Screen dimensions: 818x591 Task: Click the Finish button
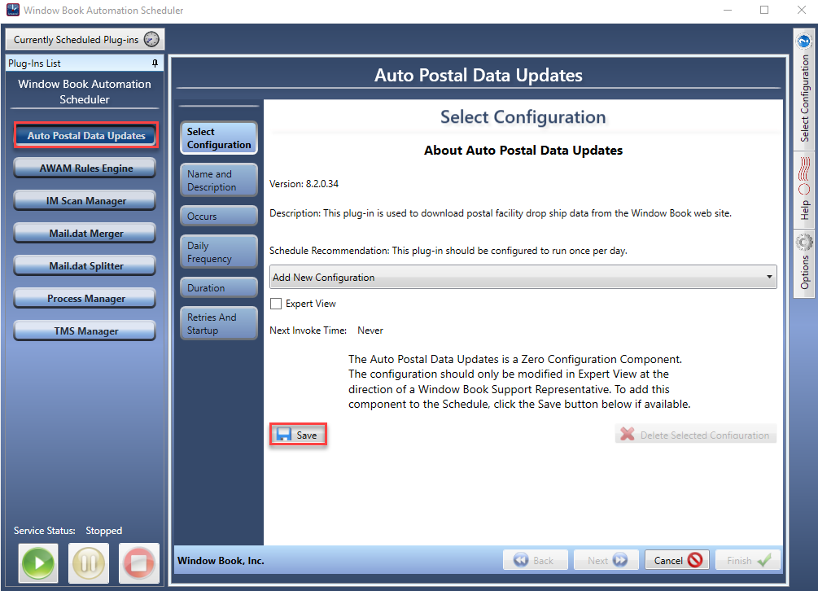pos(747,560)
